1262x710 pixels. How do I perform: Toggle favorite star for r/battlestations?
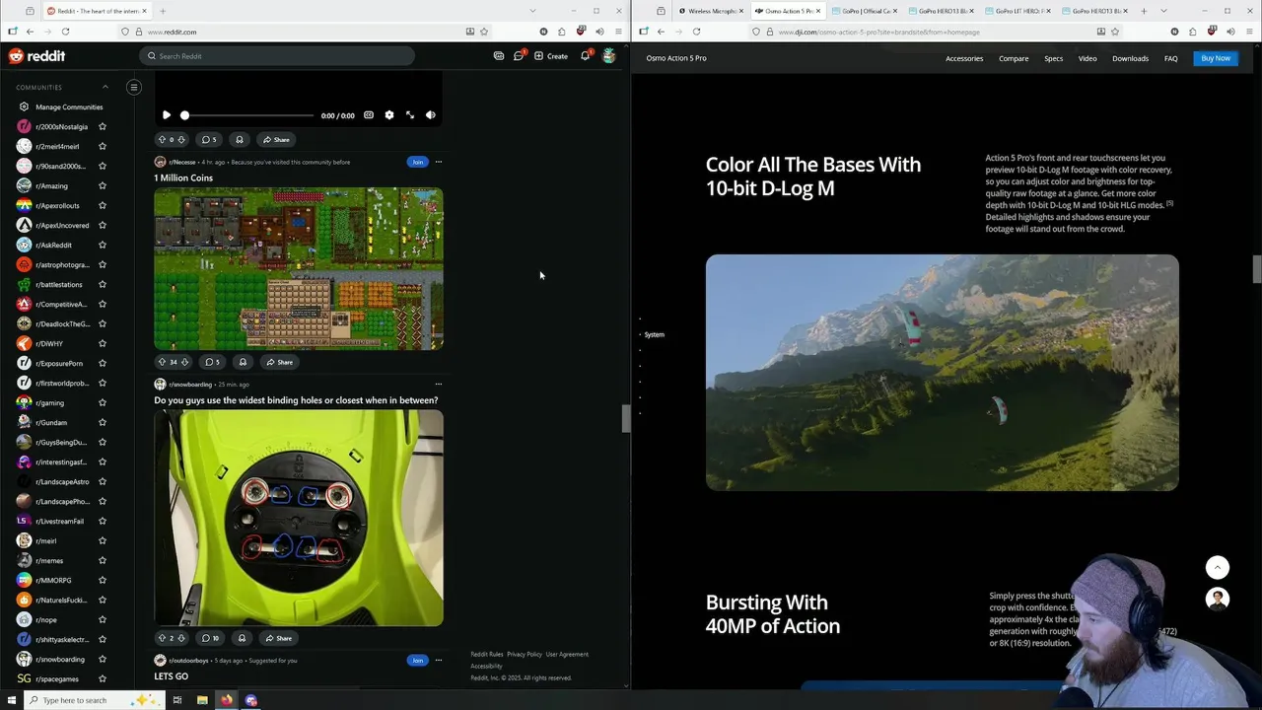pos(103,284)
